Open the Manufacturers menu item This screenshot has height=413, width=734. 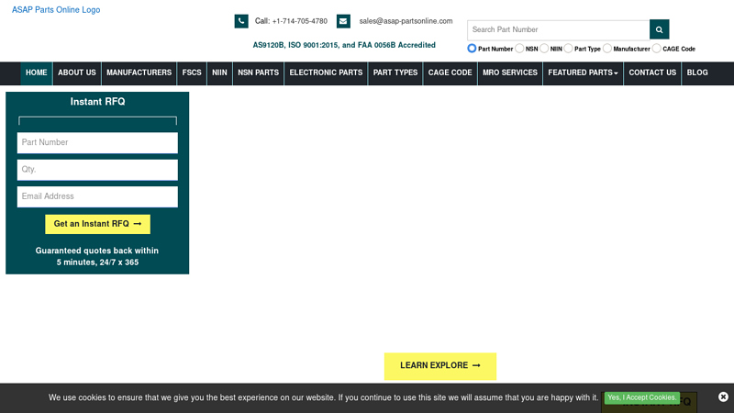pos(139,73)
